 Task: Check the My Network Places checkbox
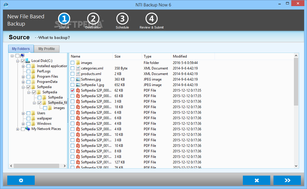[x=23, y=129]
